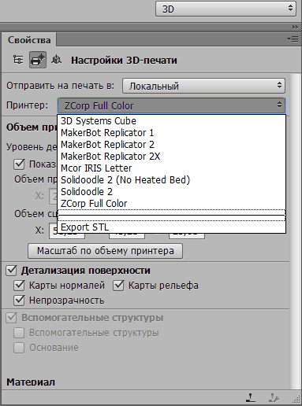Toggle Основание checkbox
The width and height of the screenshot is (302, 406).
pos(19,348)
